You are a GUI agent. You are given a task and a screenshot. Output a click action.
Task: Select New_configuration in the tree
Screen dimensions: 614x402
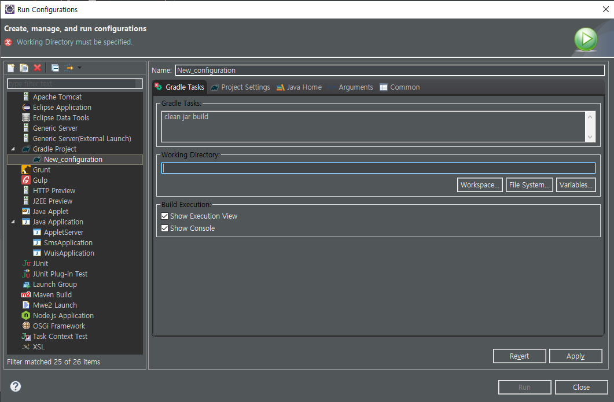(73, 159)
